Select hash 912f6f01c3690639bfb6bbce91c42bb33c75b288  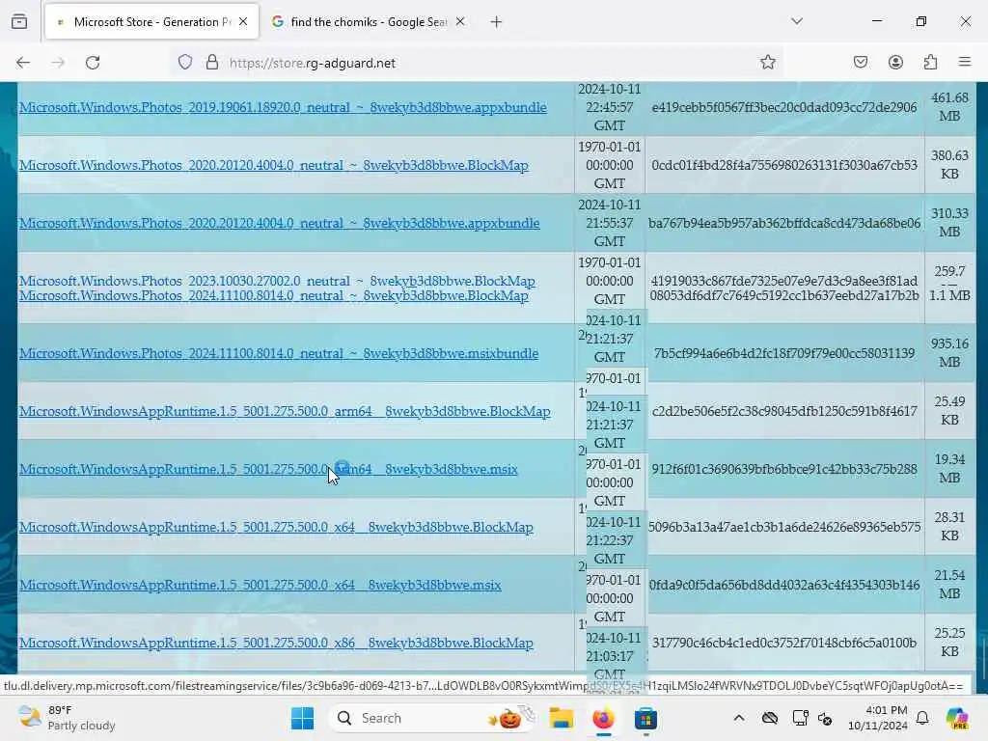tap(783, 470)
